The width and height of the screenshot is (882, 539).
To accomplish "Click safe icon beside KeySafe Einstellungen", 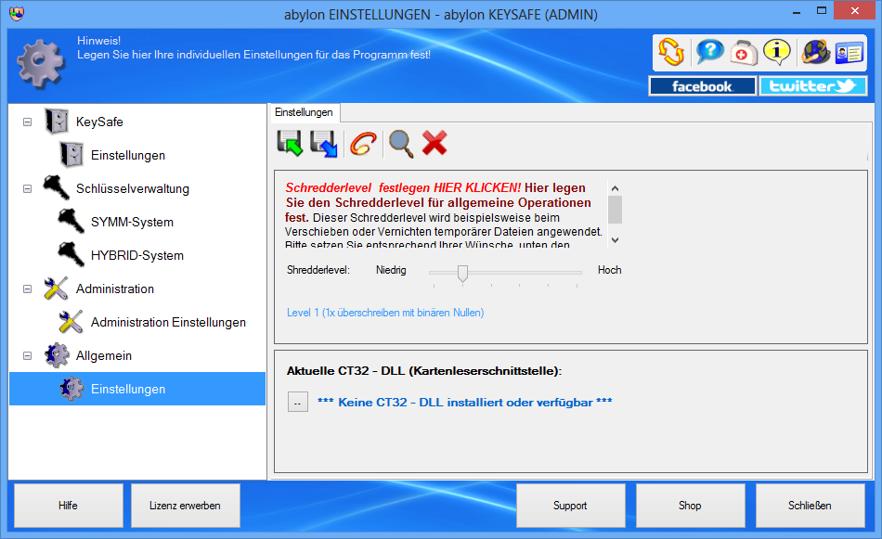I will point(72,155).
